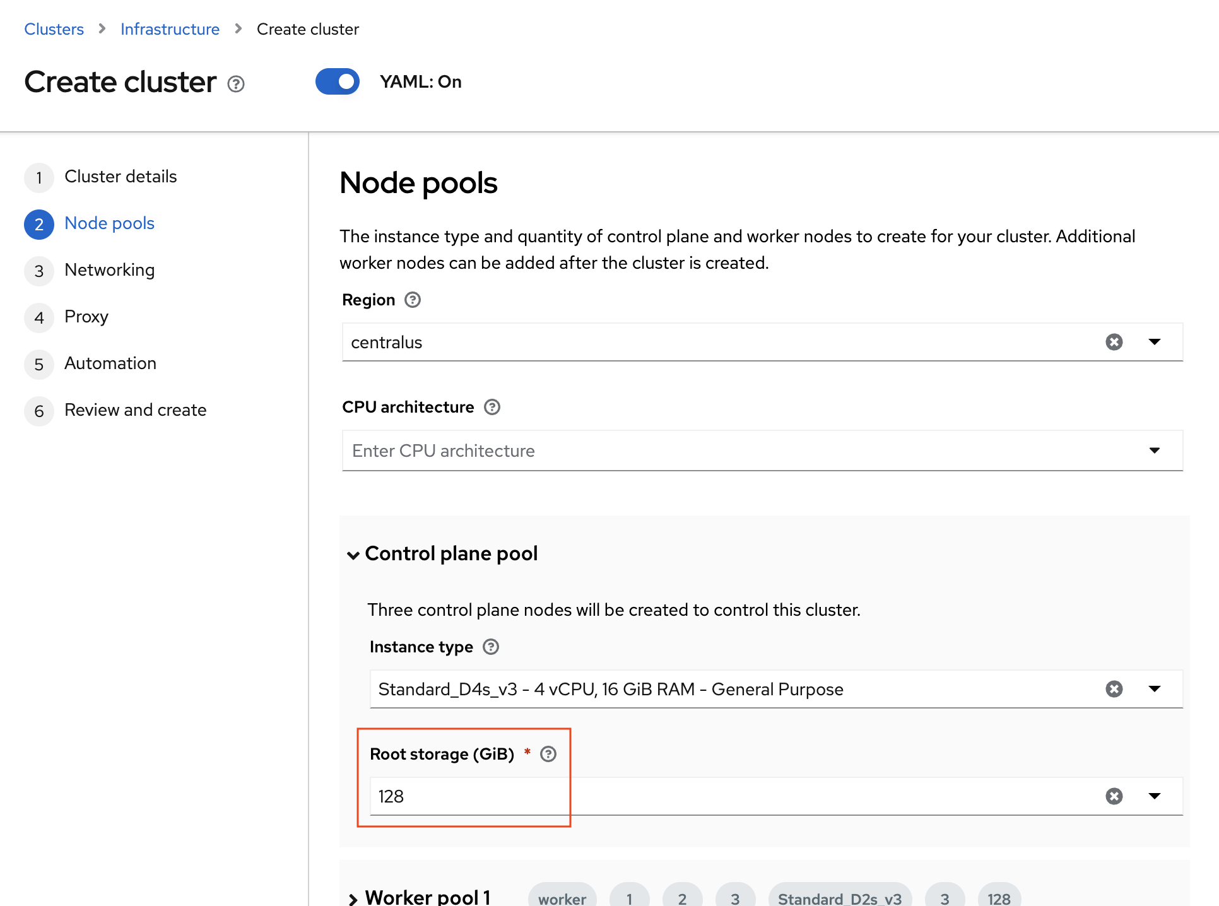Viewport: 1219px width, 906px height.
Task: Expand the CPU architecture dropdown
Action: coord(1155,450)
